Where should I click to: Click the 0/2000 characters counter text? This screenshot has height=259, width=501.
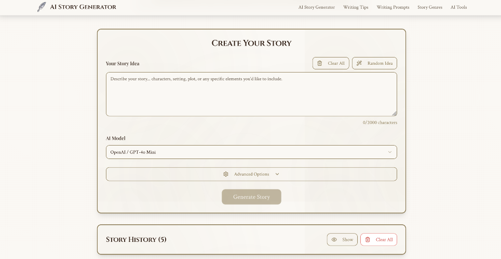pos(380,122)
